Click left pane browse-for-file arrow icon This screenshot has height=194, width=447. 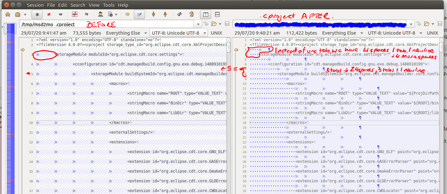(x=206, y=24)
